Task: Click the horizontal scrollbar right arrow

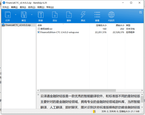Action: pos(142,90)
